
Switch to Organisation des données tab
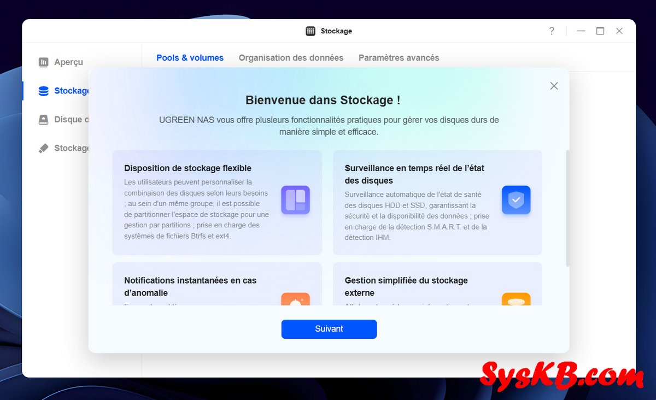[291, 58]
